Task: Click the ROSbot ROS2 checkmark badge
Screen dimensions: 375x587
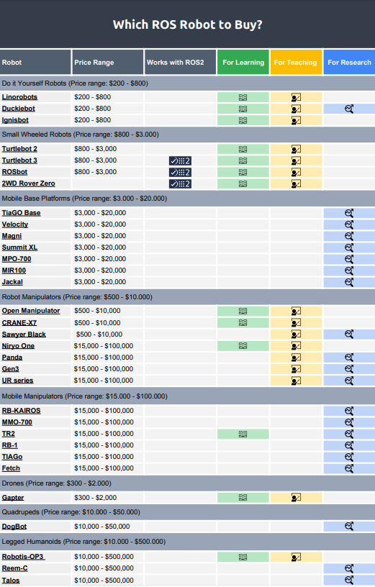Action: click(x=180, y=172)
